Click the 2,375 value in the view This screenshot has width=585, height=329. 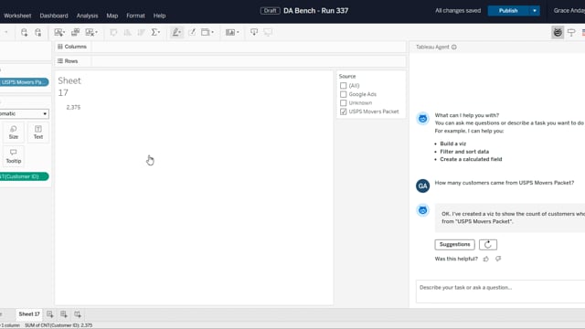(x=73, y=108)
